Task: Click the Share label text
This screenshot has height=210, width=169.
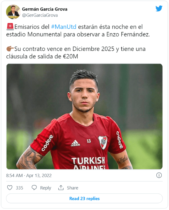Action: (73, 188)
